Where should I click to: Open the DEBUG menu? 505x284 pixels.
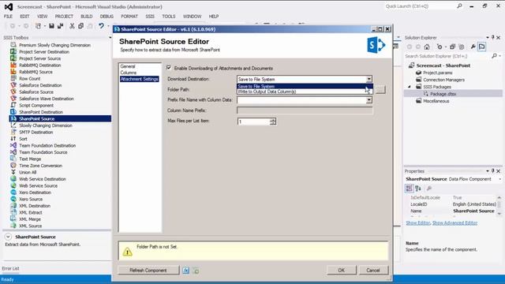click(107, 17)
